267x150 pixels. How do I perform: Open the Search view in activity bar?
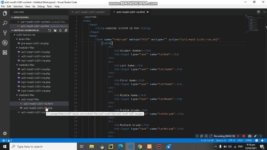5,23
